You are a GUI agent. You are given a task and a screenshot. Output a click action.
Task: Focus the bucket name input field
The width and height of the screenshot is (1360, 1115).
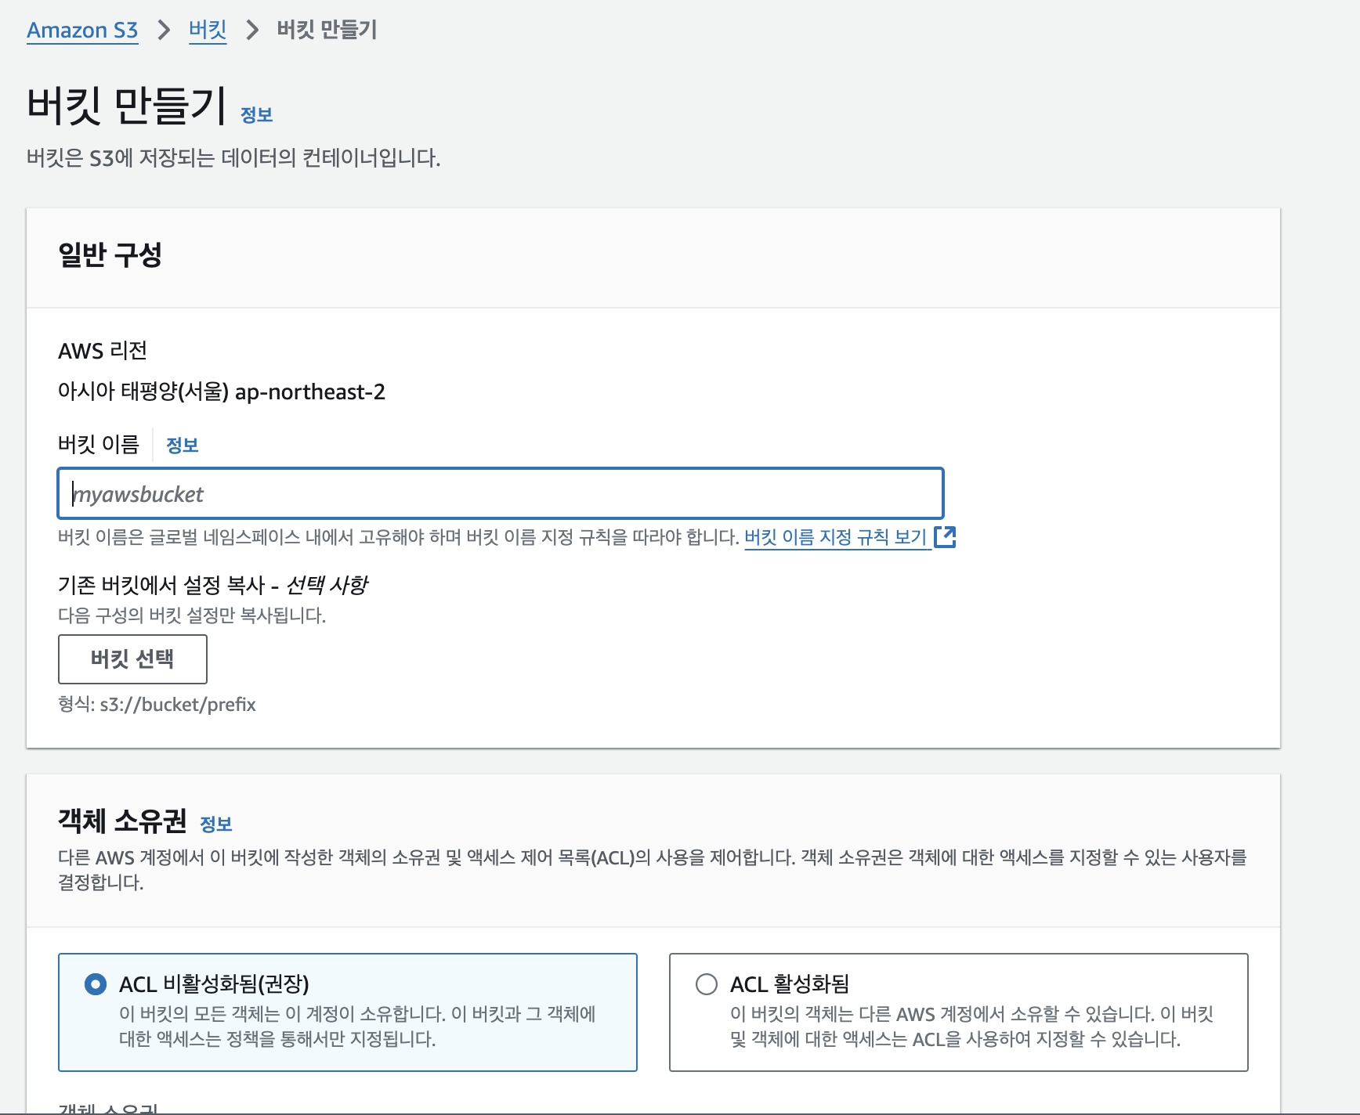(x=501, y=493)
